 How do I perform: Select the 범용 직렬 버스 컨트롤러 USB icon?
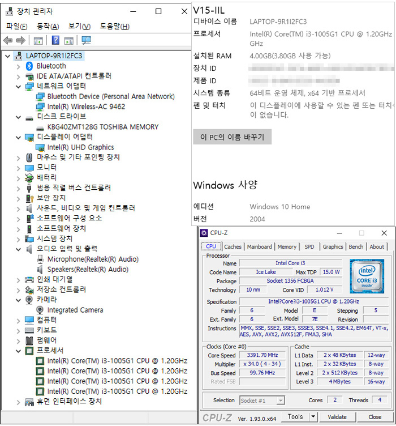[29, 188]
